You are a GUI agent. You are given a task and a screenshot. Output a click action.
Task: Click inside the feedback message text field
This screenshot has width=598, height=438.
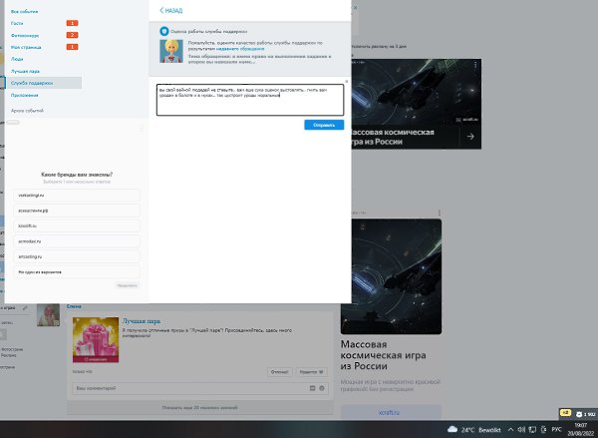tap(249, 100)
